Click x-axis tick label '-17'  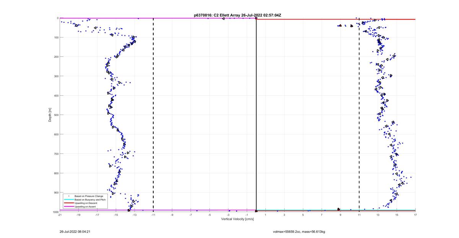(x=97, y=215)
